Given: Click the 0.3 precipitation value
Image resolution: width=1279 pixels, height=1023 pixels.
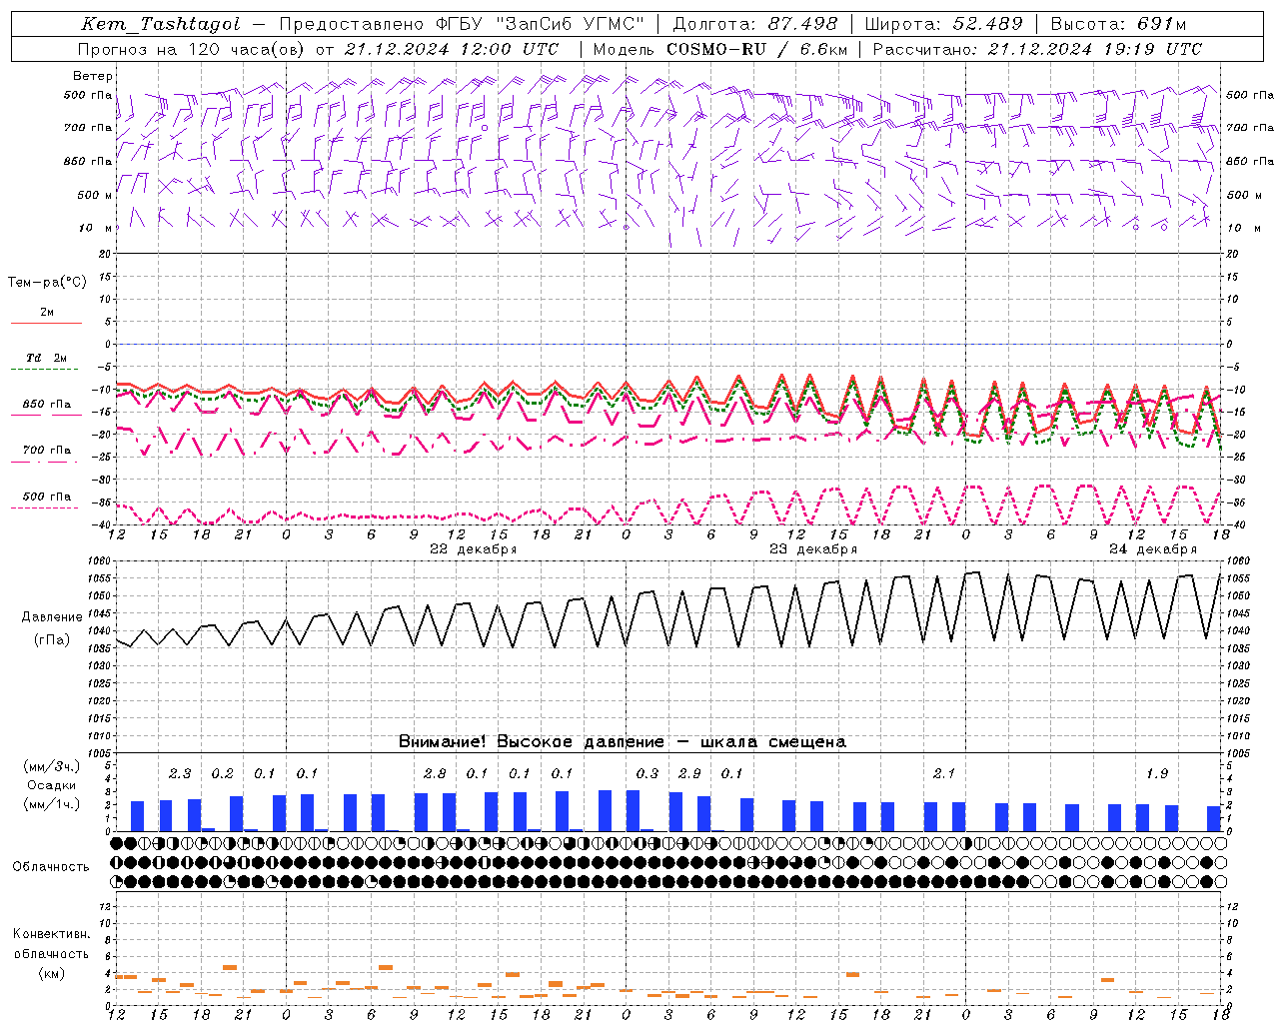Looking at the screenshot, I should click(x=647, y=774).
